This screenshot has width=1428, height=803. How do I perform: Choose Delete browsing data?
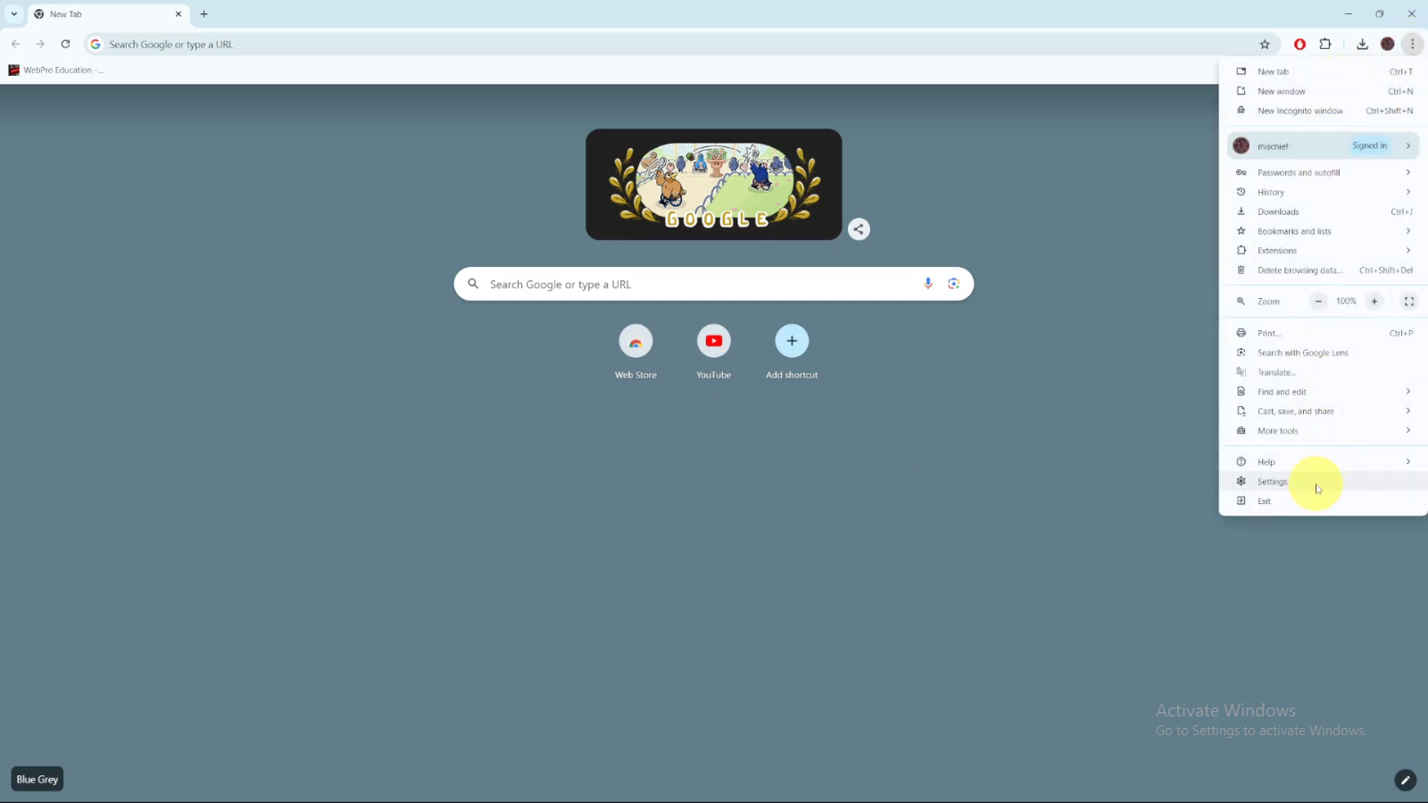pos(1324,270)
